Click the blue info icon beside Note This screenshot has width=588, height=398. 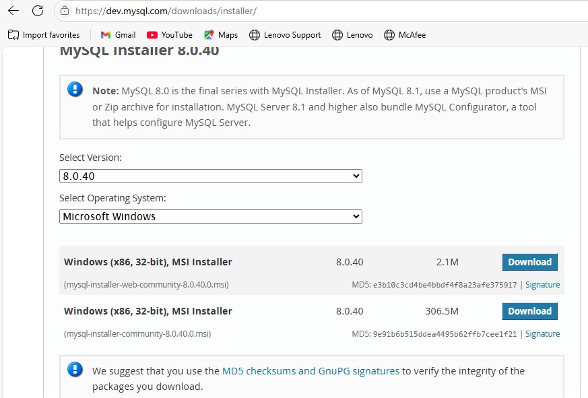pos(75,90)
